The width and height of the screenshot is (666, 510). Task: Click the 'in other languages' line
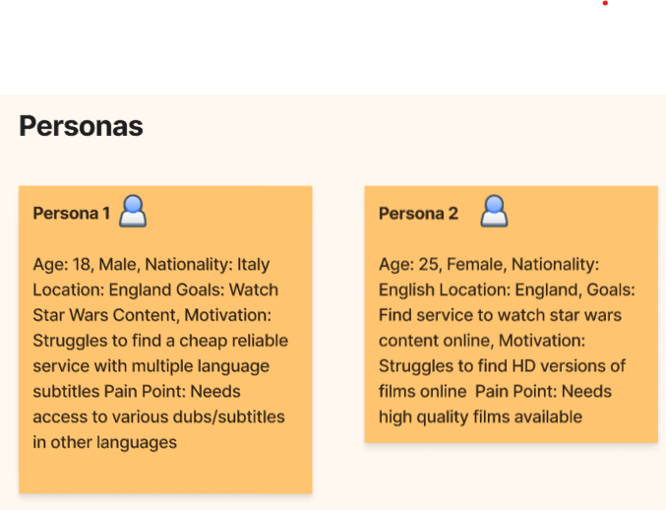[104, 442]
